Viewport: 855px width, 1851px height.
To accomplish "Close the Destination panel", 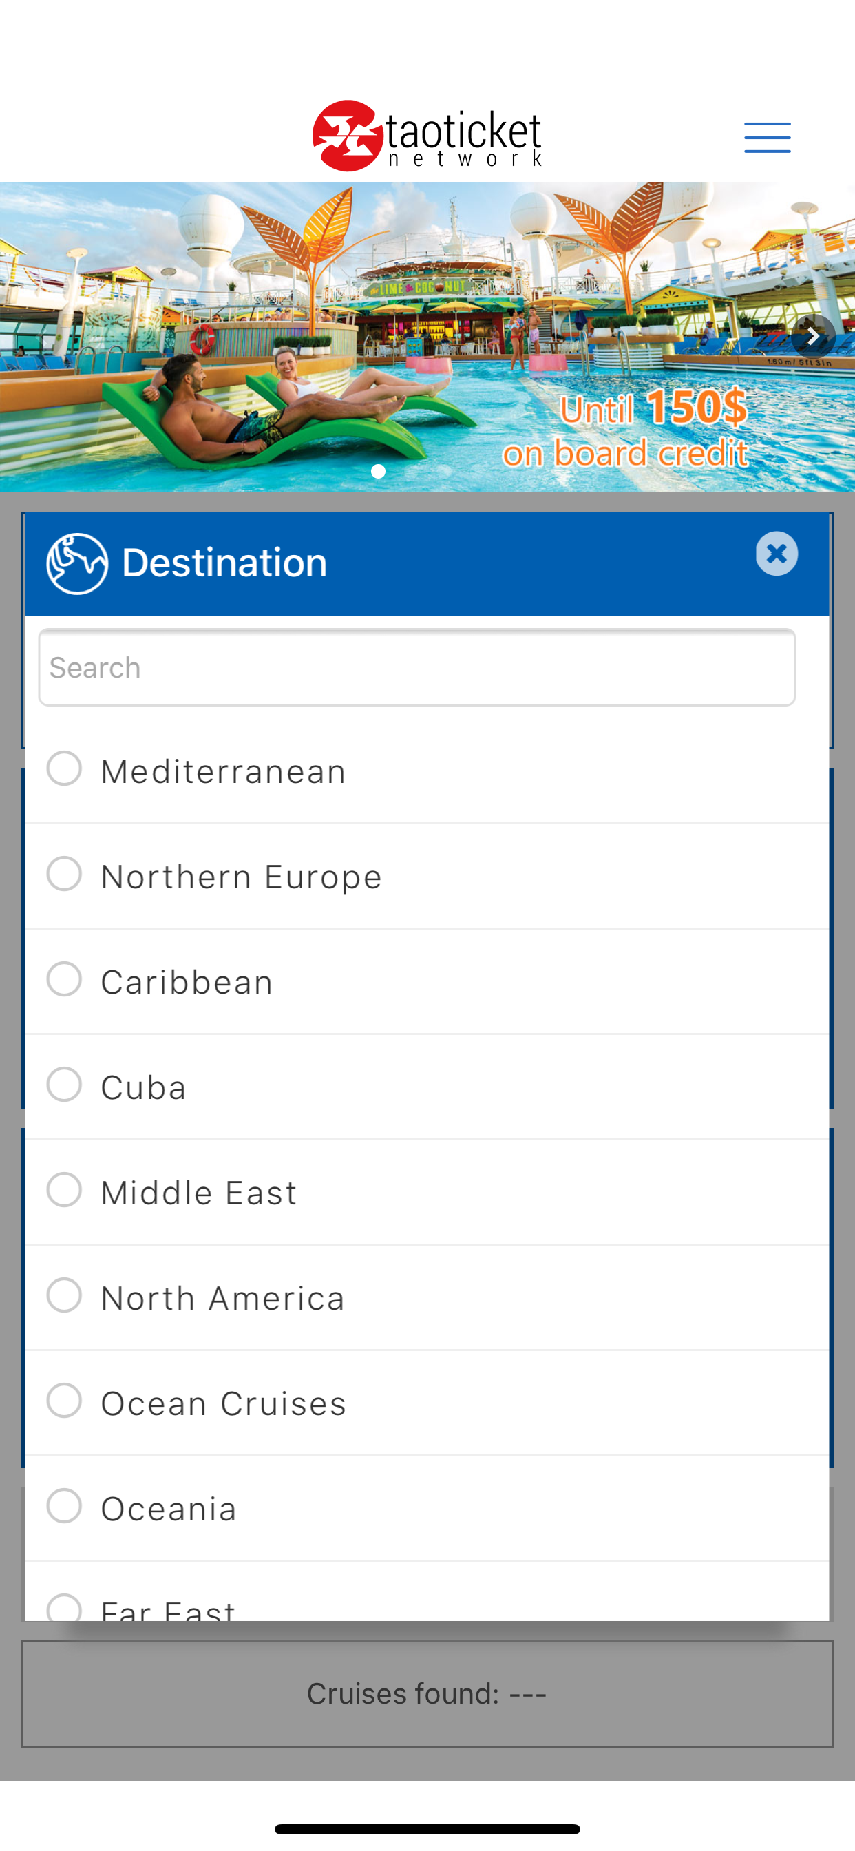I will click(777, 554).
